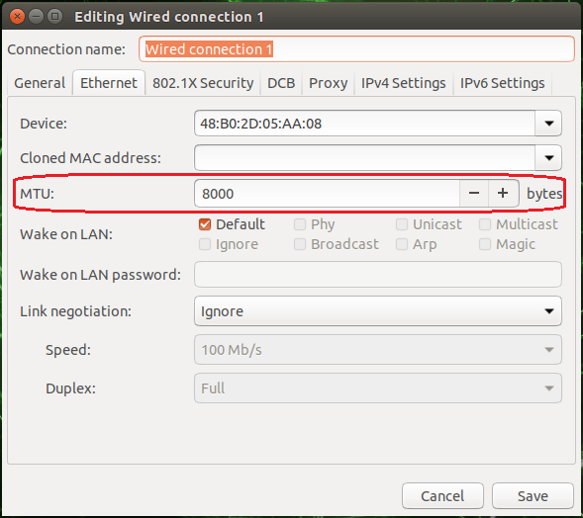This screenshot has width=583, height=518.
Task: Cancel editing the connection
Action: click(x=442, y=496)
